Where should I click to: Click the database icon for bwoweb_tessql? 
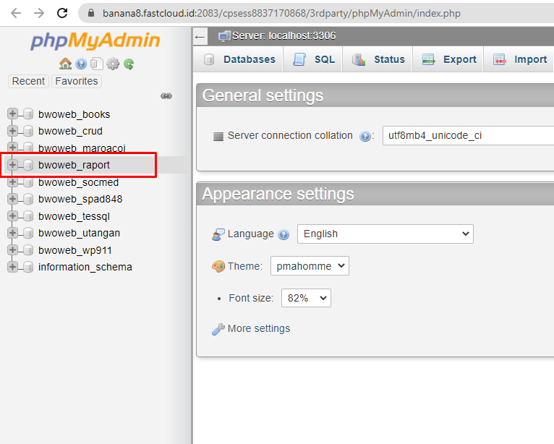[x=28, y=215]
